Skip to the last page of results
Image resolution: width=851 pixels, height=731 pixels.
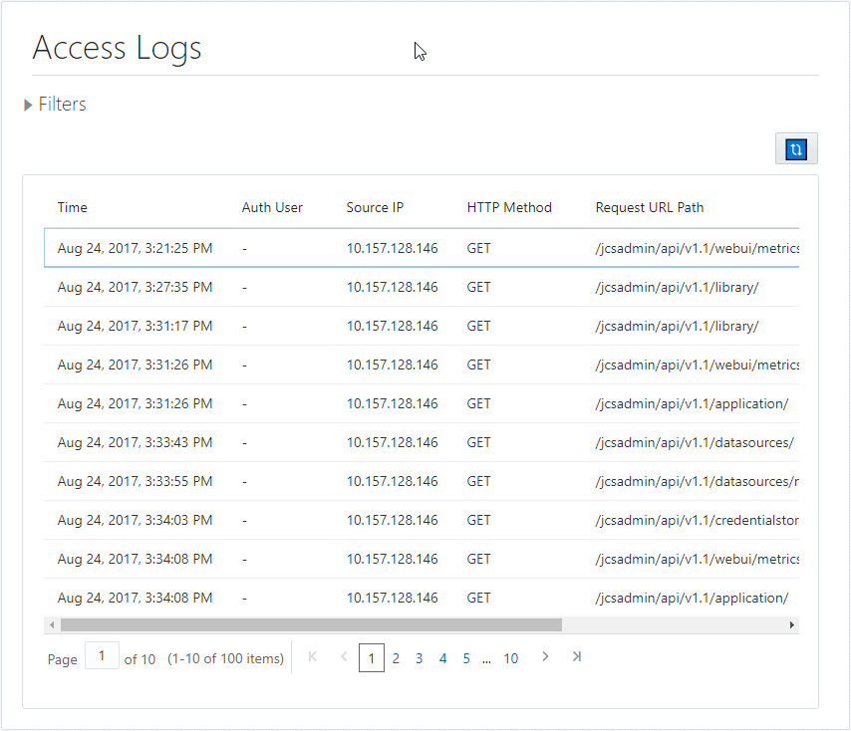point(576,657)
